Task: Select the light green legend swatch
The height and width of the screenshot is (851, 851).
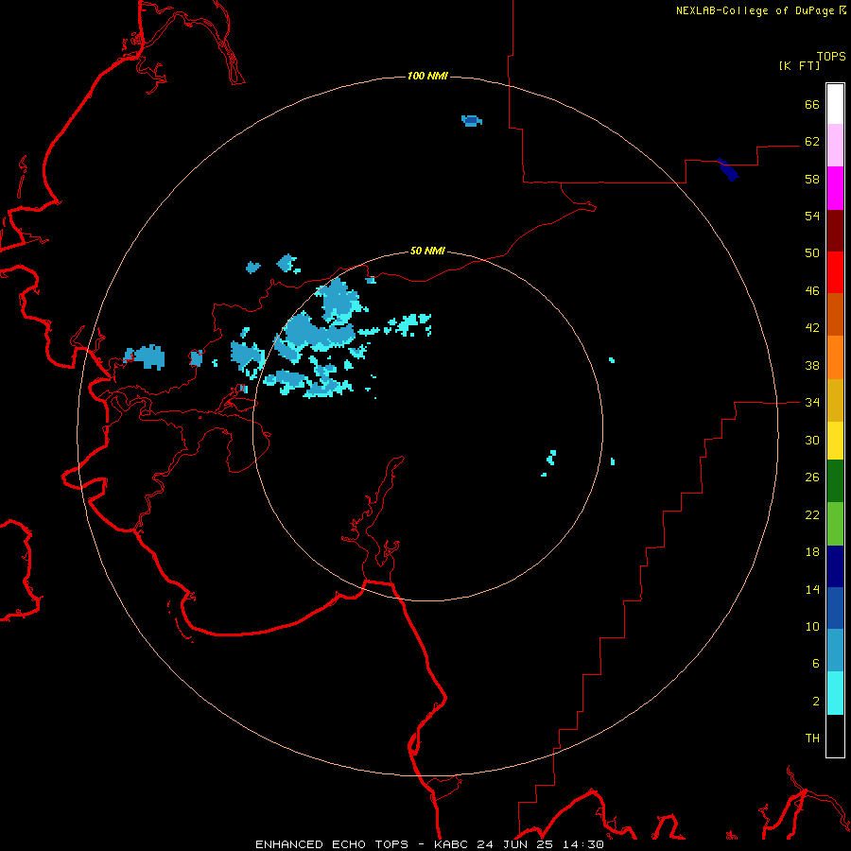Action: [x=835, y=524]
